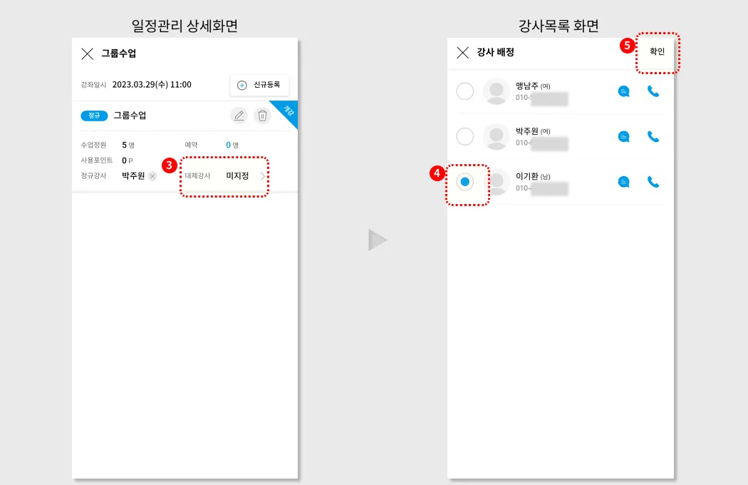Click 맹남주's profile avatar thumbnail

pyautogui.click(x=496, y=91)
